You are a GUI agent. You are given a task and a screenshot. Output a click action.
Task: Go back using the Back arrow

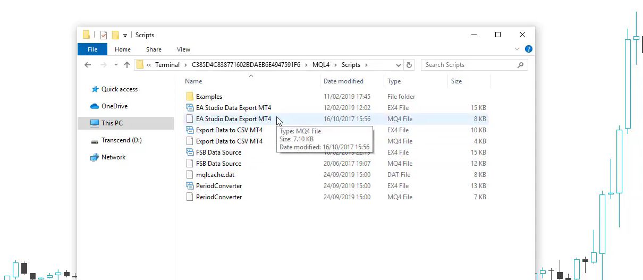pyautogui.click(x=88, y=65)
